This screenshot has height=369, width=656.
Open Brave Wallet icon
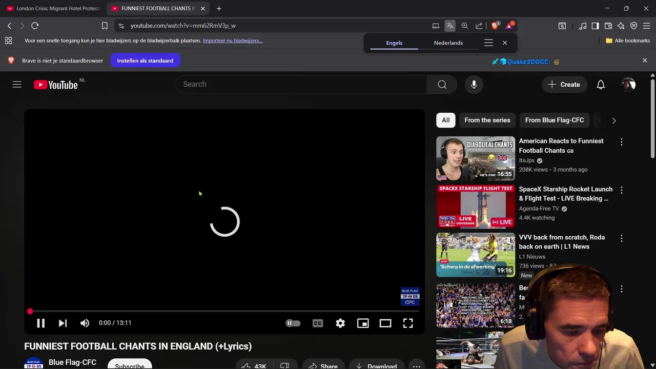(x=608, y=26)
